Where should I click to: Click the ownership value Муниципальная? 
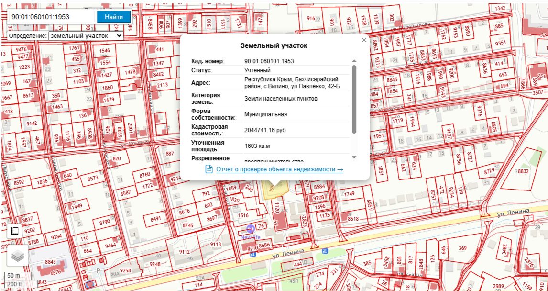pyautogui.click(x=265, y=114)
